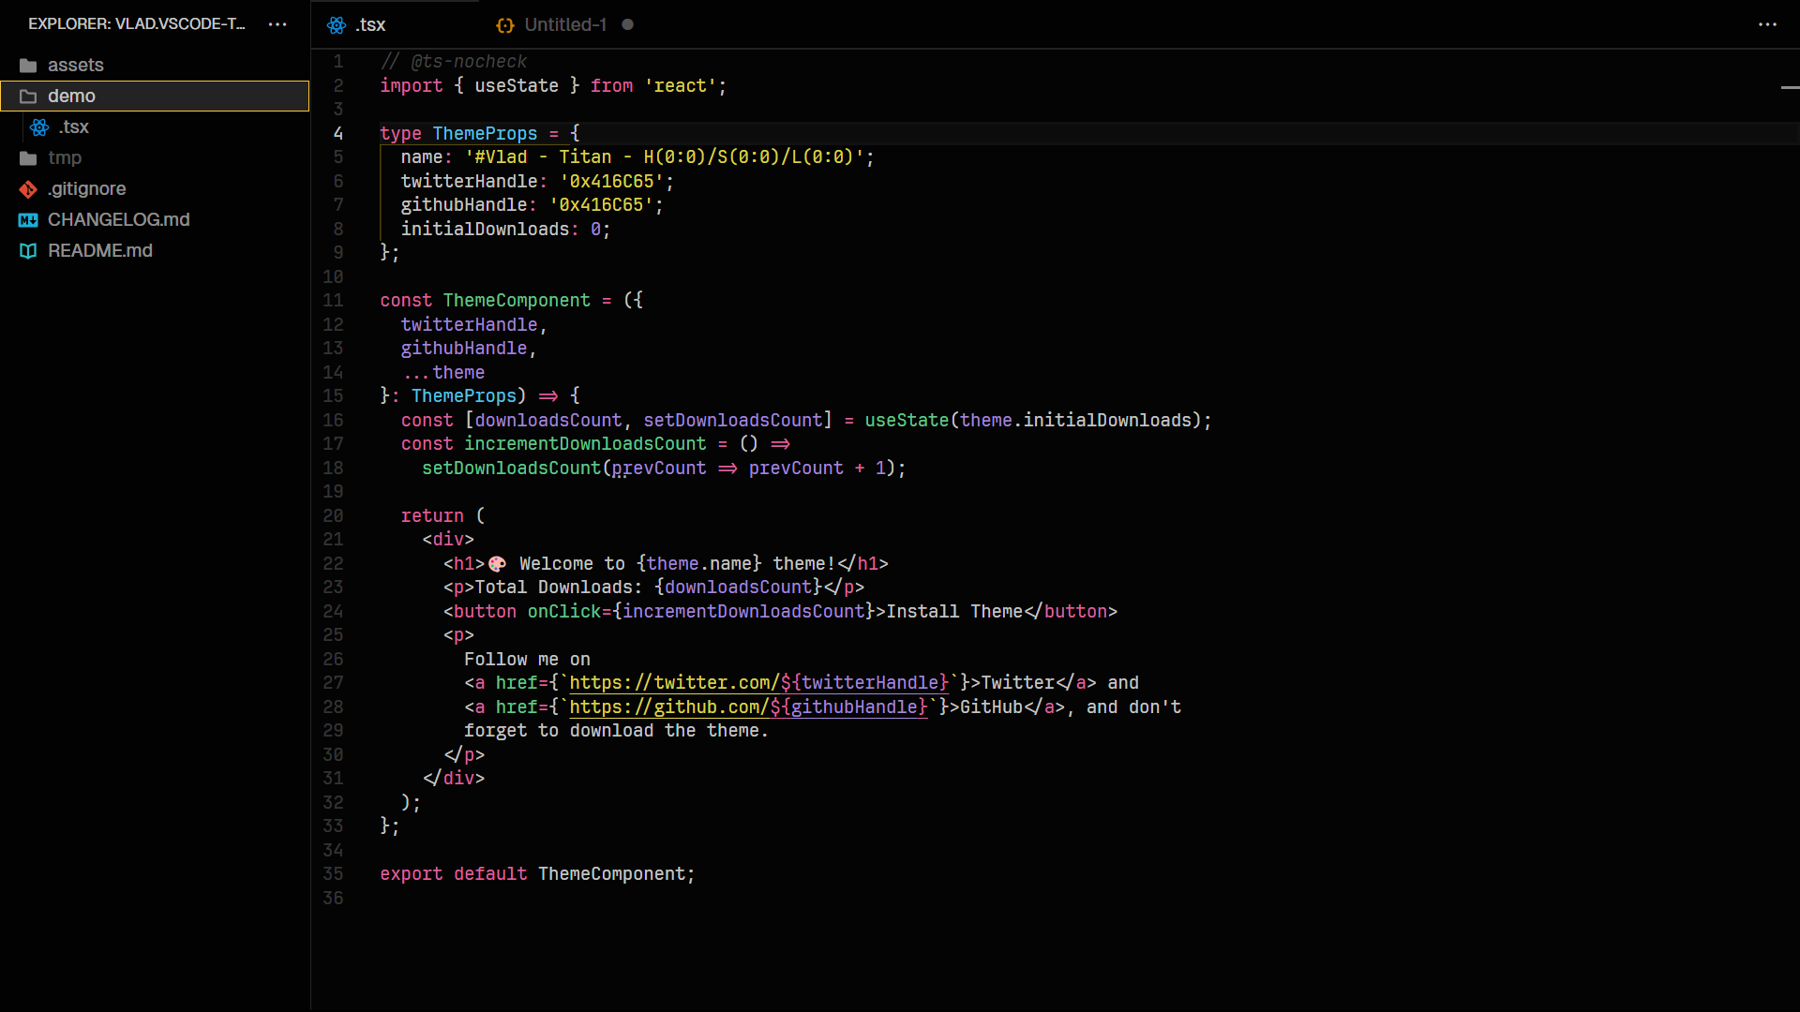Click 'Follow me on' text on line 26
The height and width of the screenshot is (1012, 1800).
tap(527, 660)
